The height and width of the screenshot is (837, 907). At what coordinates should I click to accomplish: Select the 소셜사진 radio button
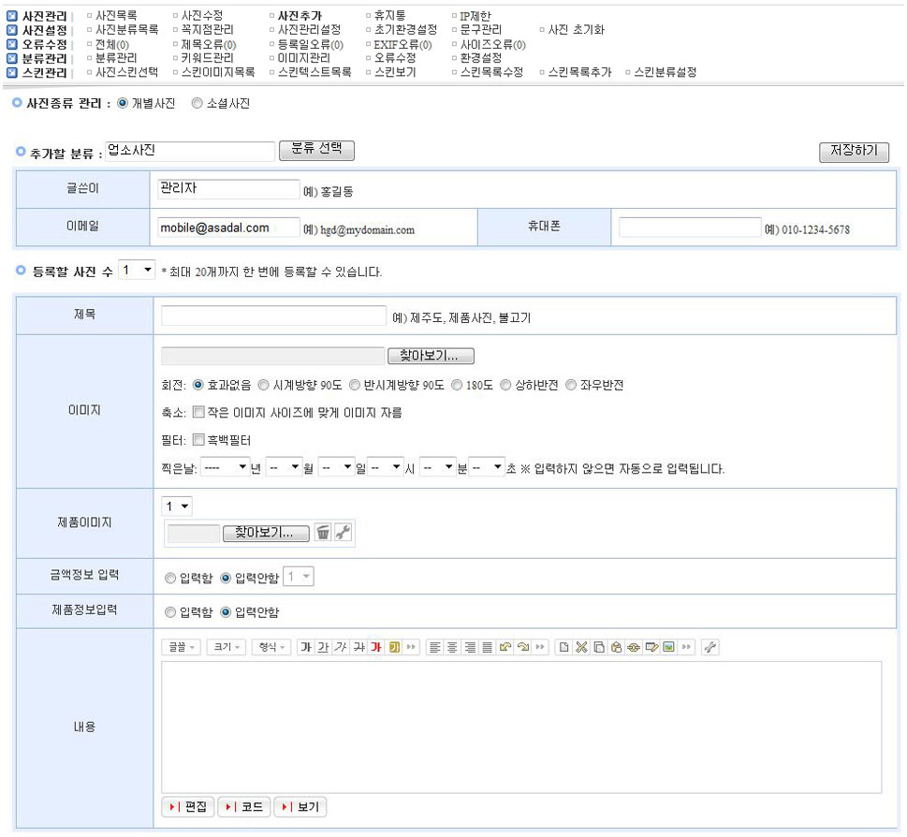(x=197, y=104)
